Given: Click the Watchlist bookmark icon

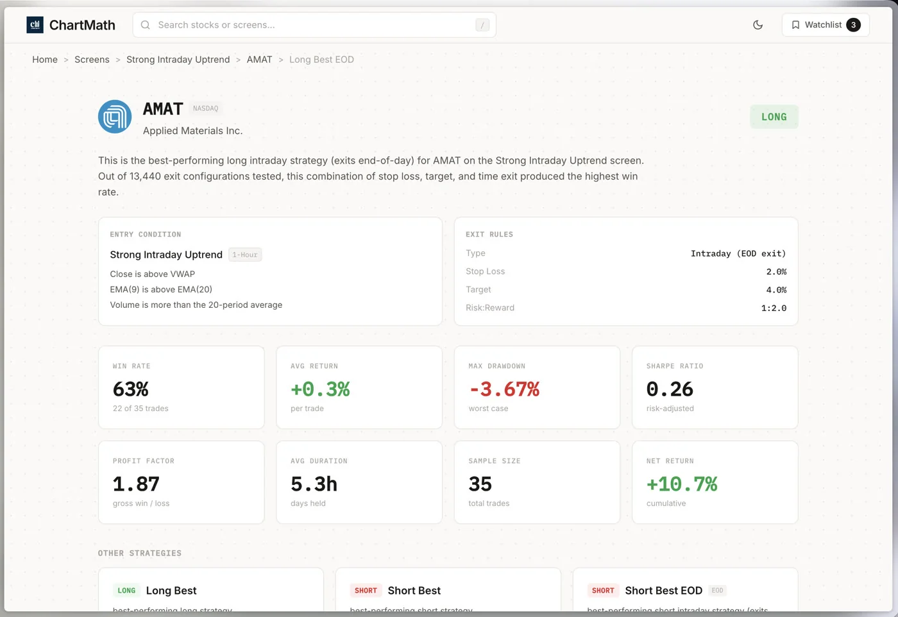Looking at the screenshot, I should tap(795, 25).
